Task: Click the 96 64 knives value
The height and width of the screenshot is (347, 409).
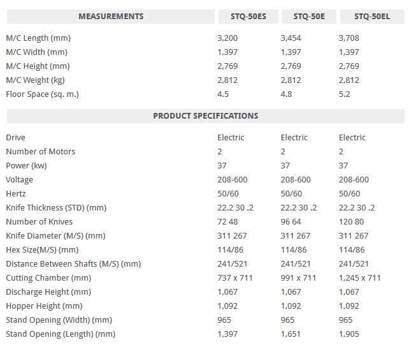Action: [294, 222]
